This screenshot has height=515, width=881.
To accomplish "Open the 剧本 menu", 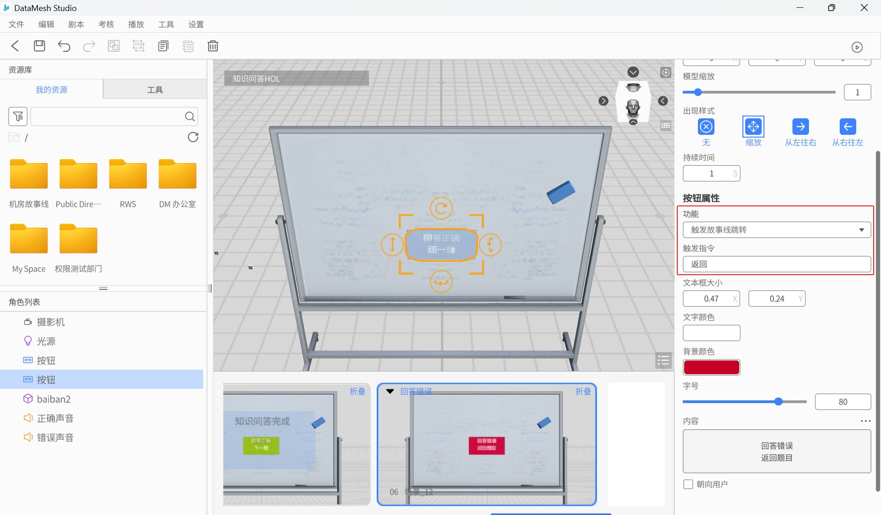I will (x=76, y=24).
